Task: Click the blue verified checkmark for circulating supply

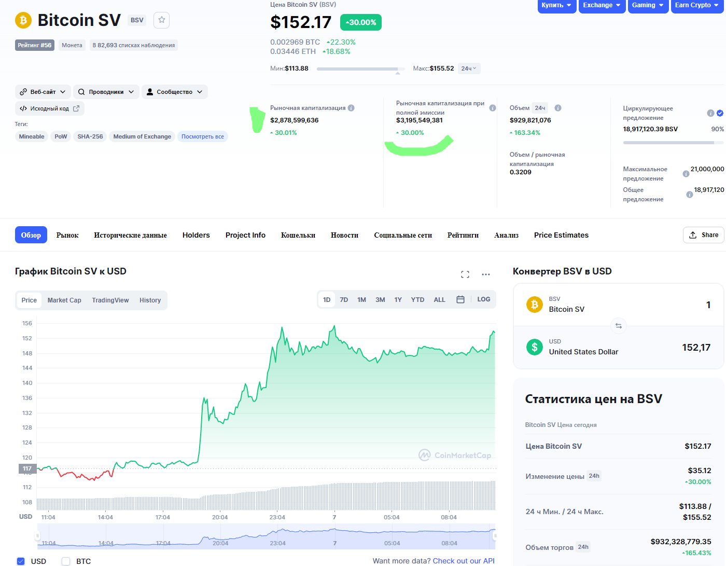Action: click(x=720, y=113)
